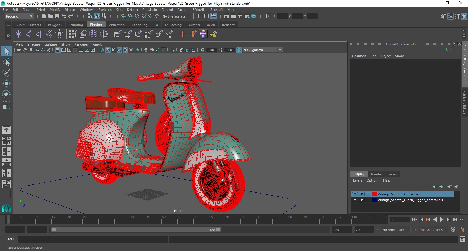The height and width of the screenshot is (251, 468).
Task: Toggle playback P of Vintage_Scooter_Green_Base layer
Action: (362, 194)
